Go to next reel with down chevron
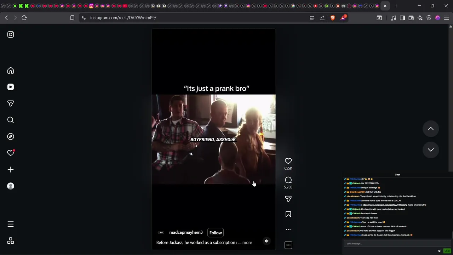This screenshot has height=255, width=453. pyautogui.click(x=431, y=150)
